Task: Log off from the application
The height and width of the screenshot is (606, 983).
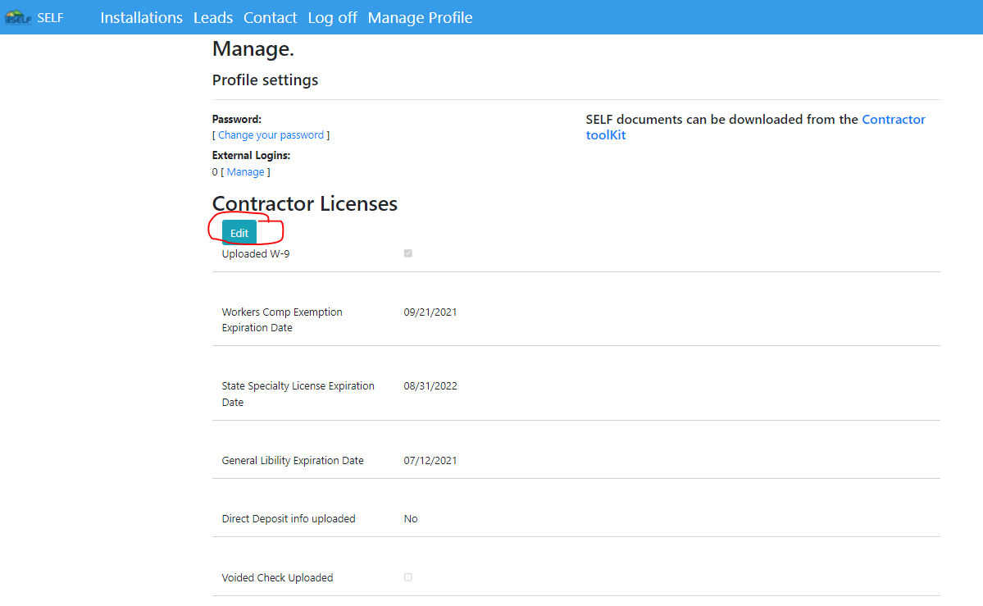Action: [x=331, y=17]
